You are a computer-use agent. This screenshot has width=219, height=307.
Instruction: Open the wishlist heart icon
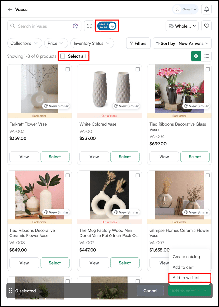click(206, 26)
